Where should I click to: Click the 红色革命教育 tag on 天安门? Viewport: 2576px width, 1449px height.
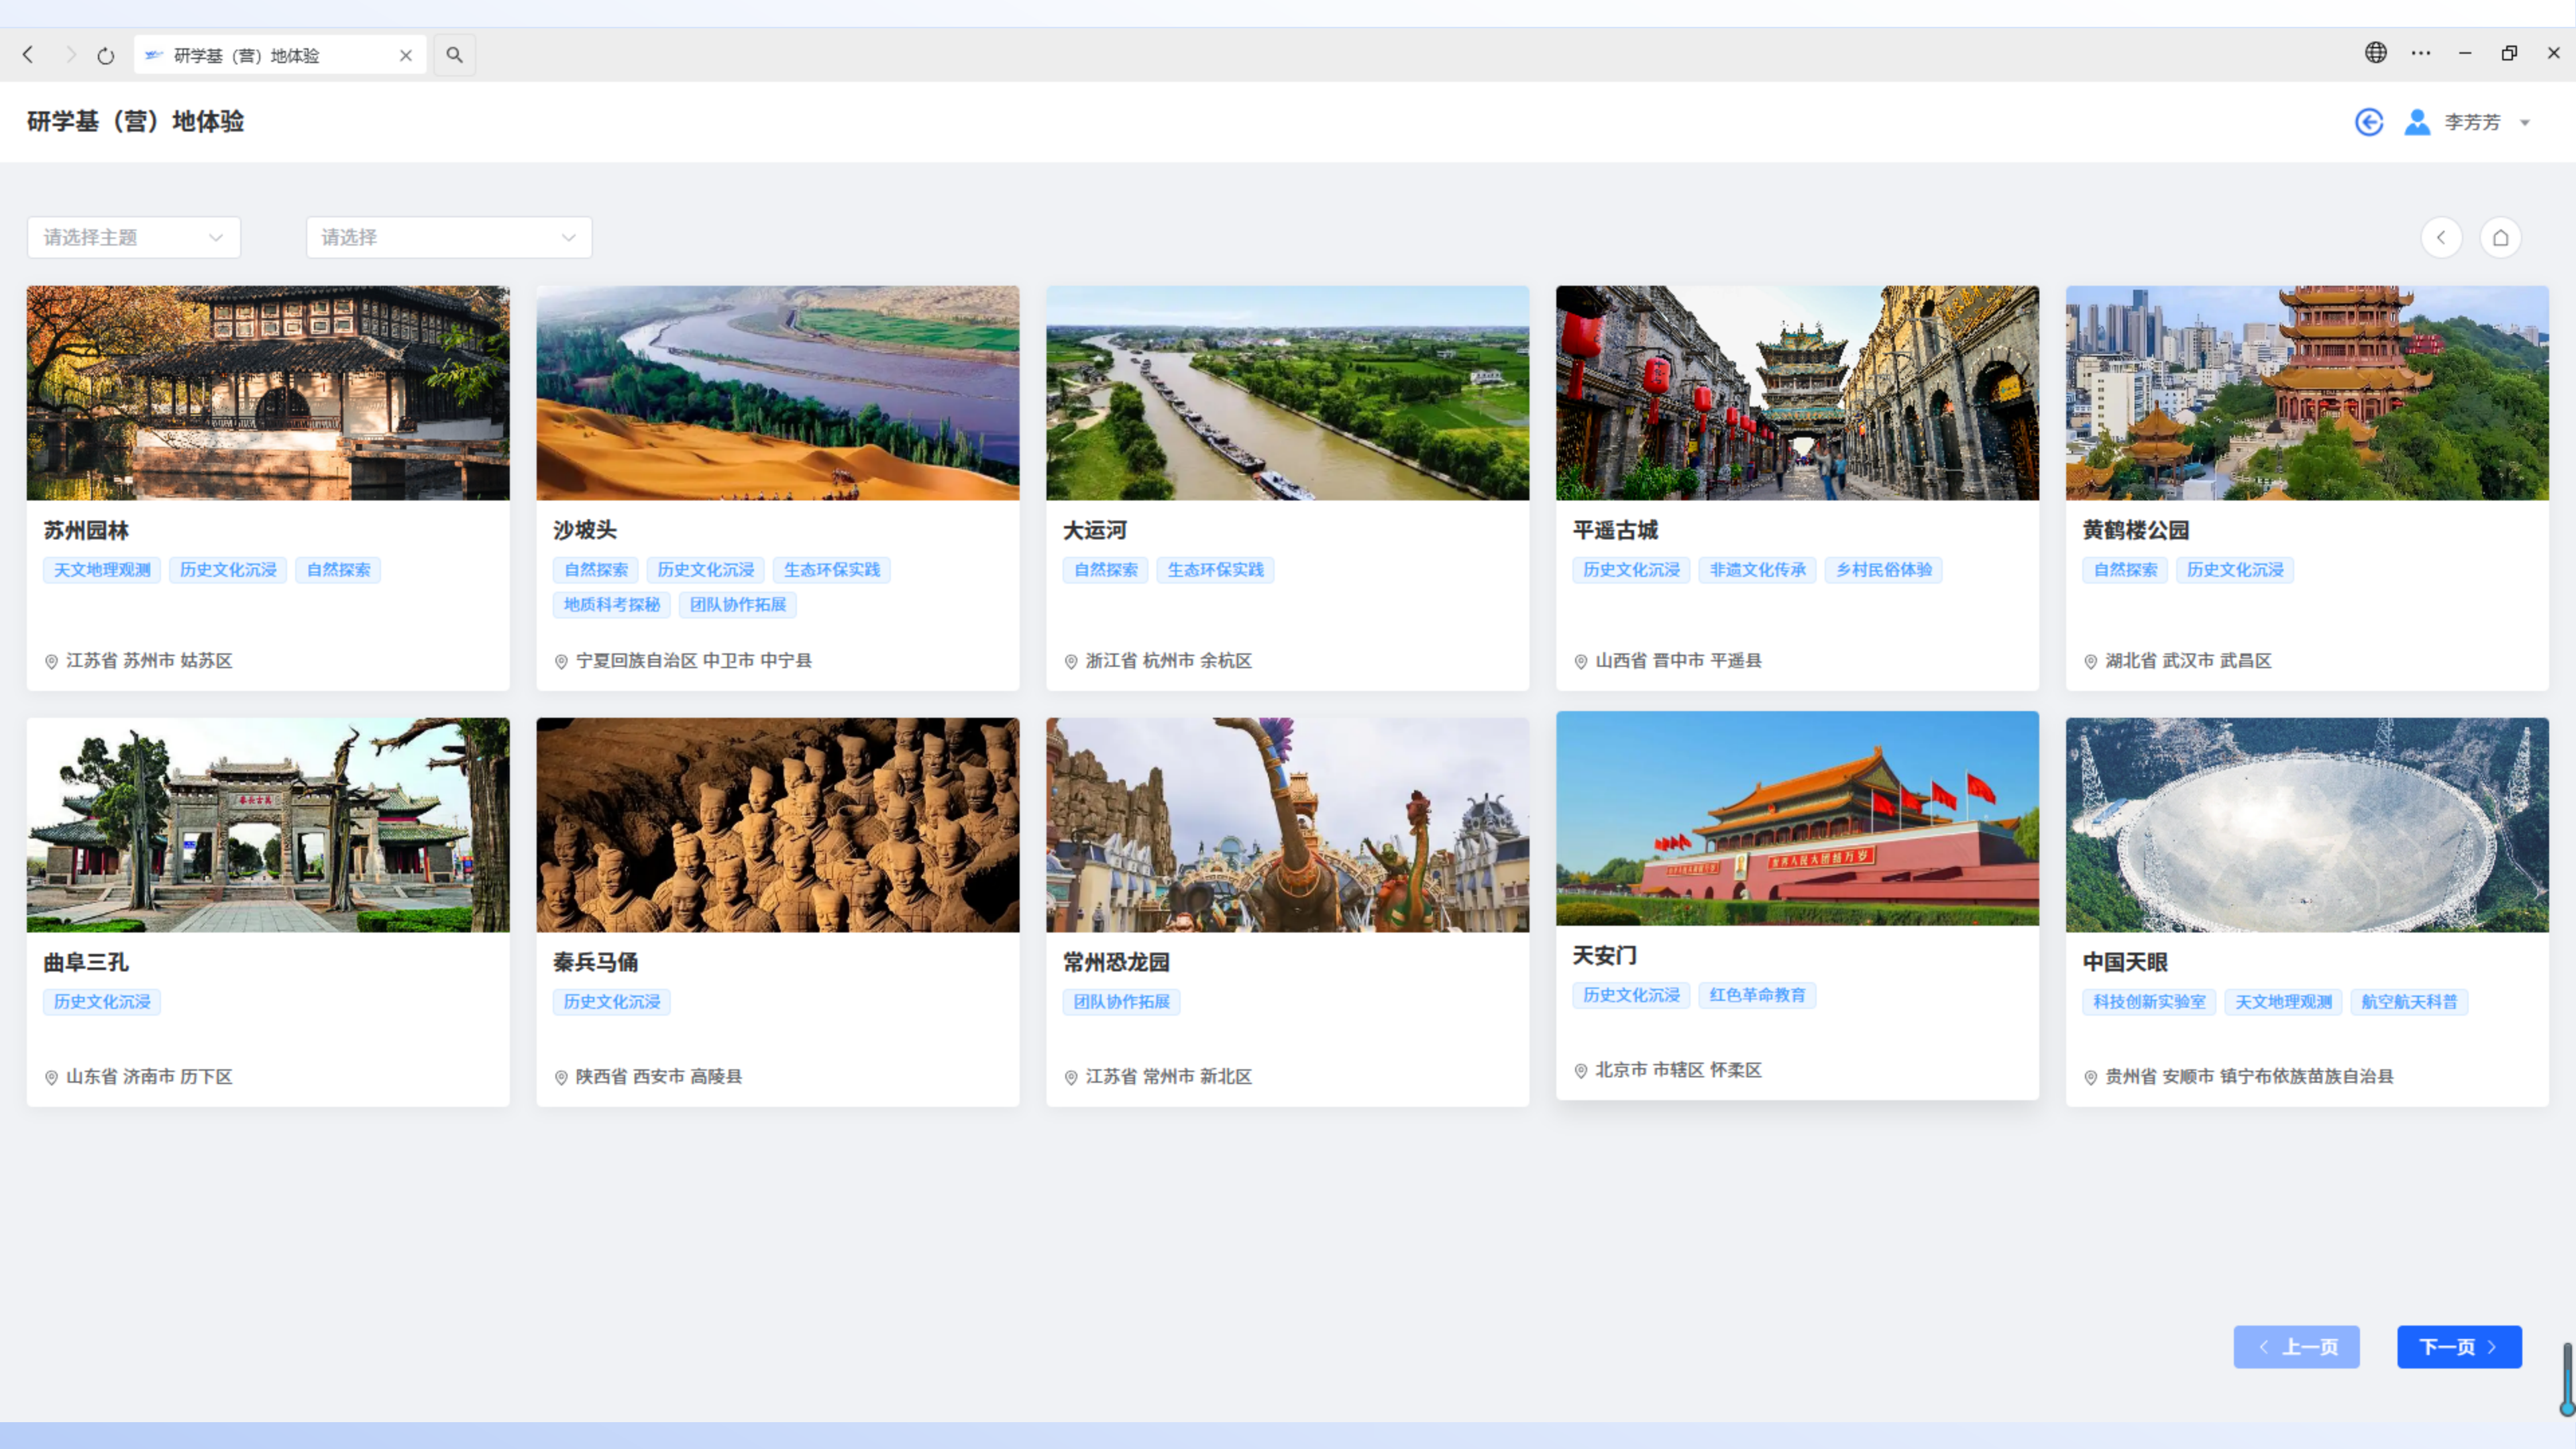tap(1757, 995)
